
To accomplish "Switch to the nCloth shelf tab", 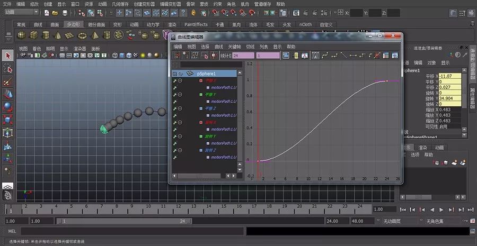I will pyautogui.click(x=305, y=24).
